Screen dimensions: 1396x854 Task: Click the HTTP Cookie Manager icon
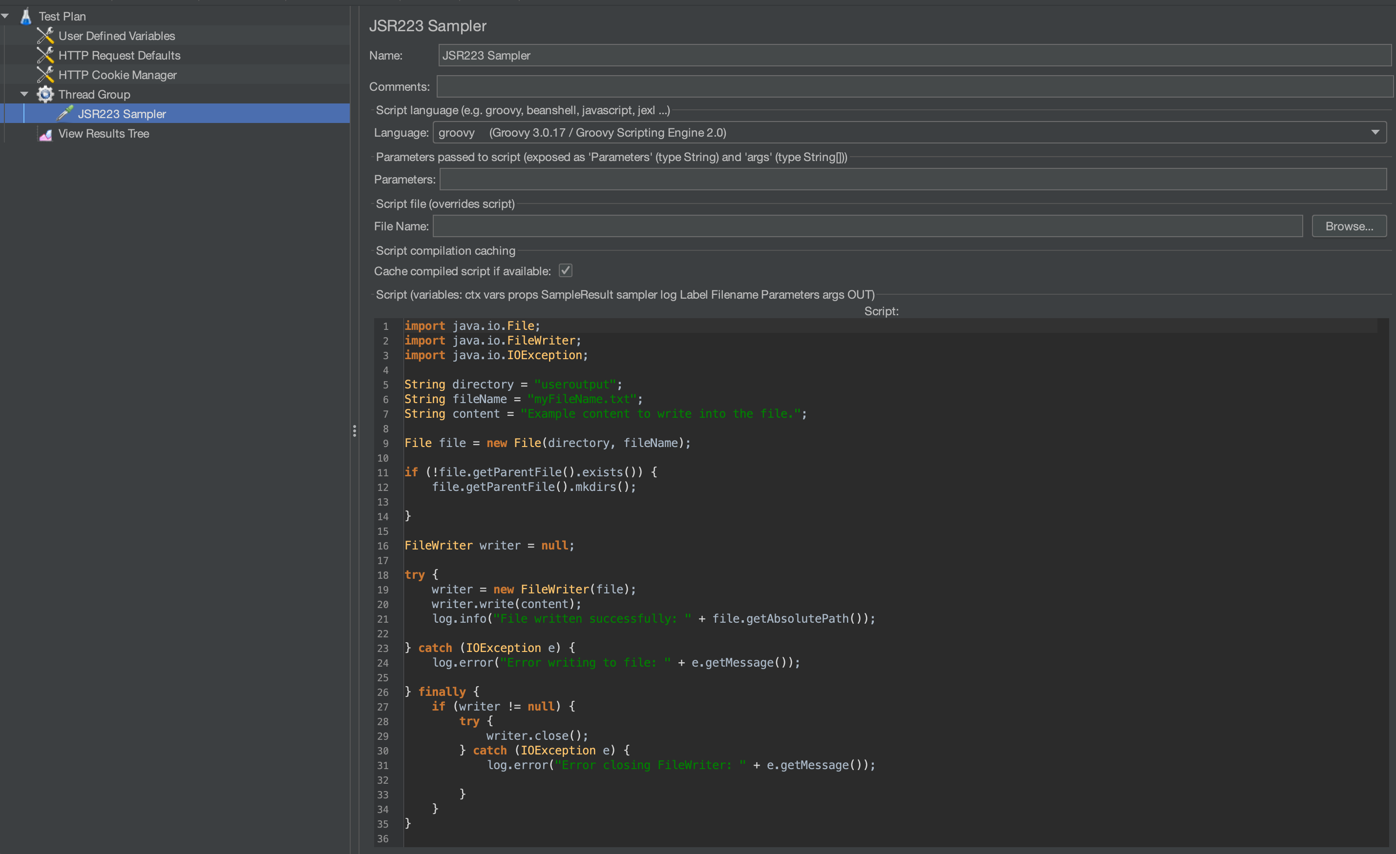click(45, 75)
